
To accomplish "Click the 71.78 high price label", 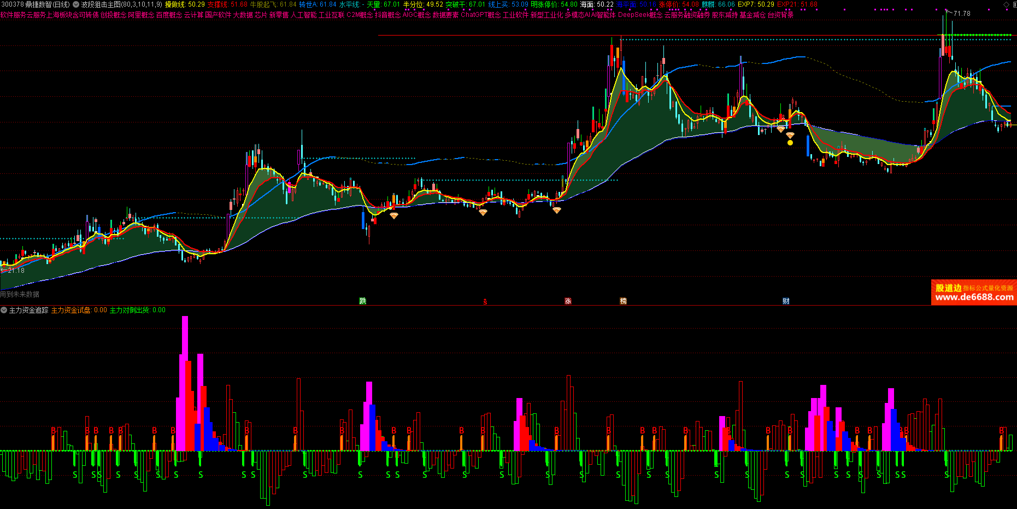I will (x=962, y=13).
